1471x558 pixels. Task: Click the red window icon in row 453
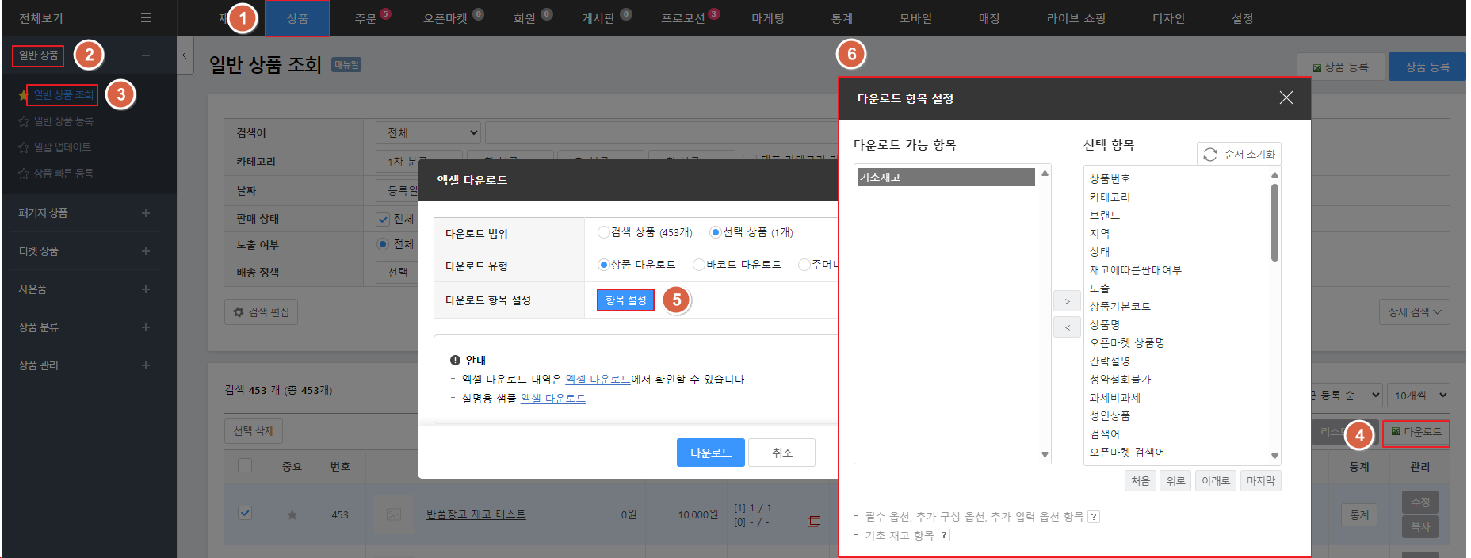[x=814, y=521]
